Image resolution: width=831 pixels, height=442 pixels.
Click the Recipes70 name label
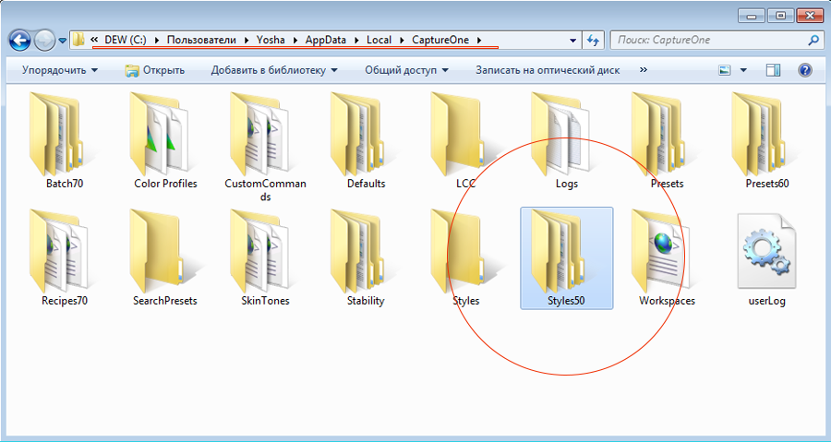coord(65,301)
